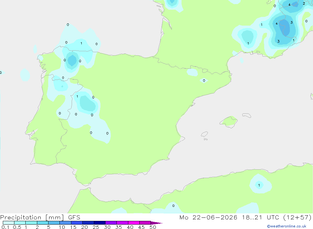Click the 'Mo 22-06-2026' date text
This screenshot has height=229, width=313.
208,217
